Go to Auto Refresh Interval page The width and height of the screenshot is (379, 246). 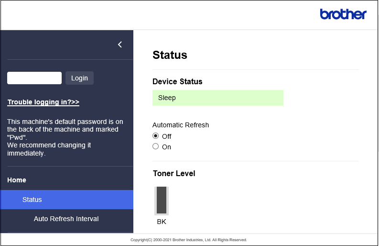click(66, 219)
